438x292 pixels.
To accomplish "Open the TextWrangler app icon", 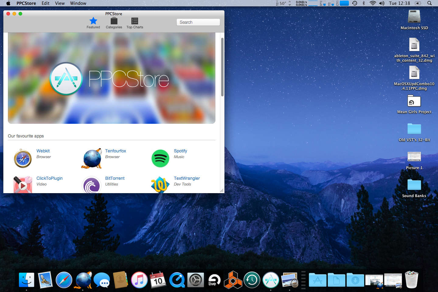I will 160,185.
